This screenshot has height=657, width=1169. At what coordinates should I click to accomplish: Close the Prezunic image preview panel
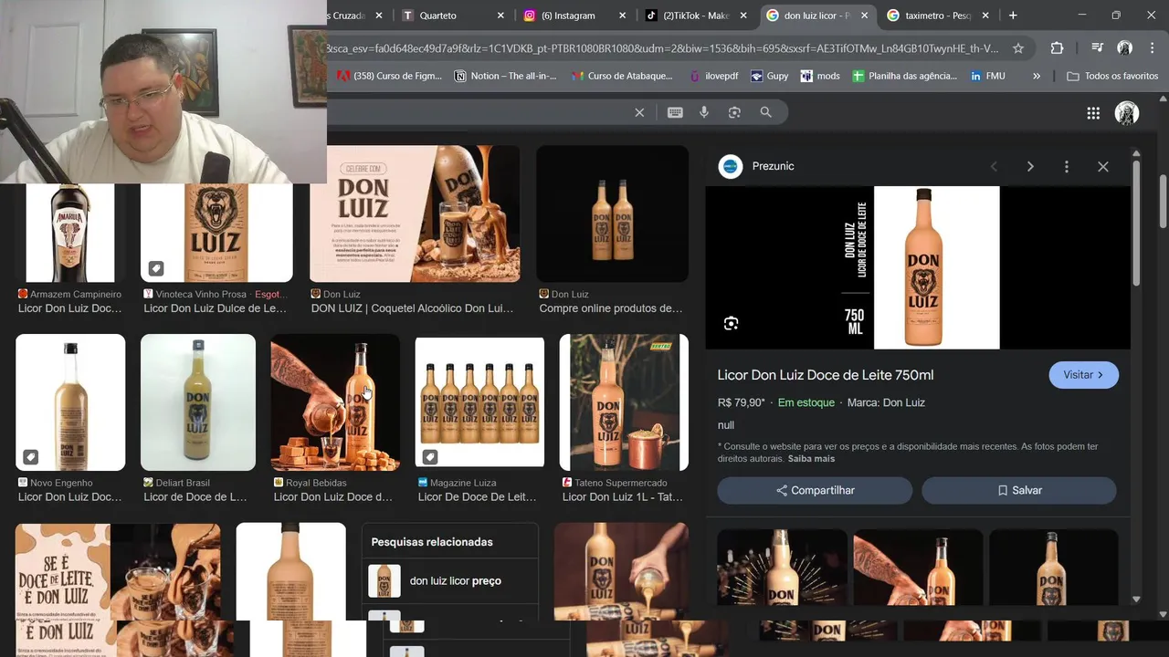click(x=1103, y=166)
